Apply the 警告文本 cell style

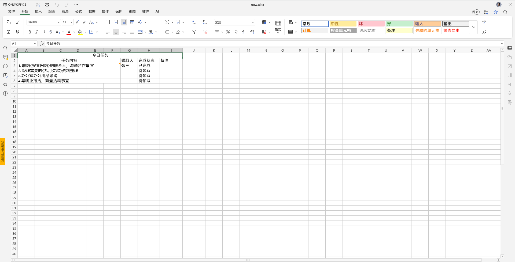(x=456, y=31)
